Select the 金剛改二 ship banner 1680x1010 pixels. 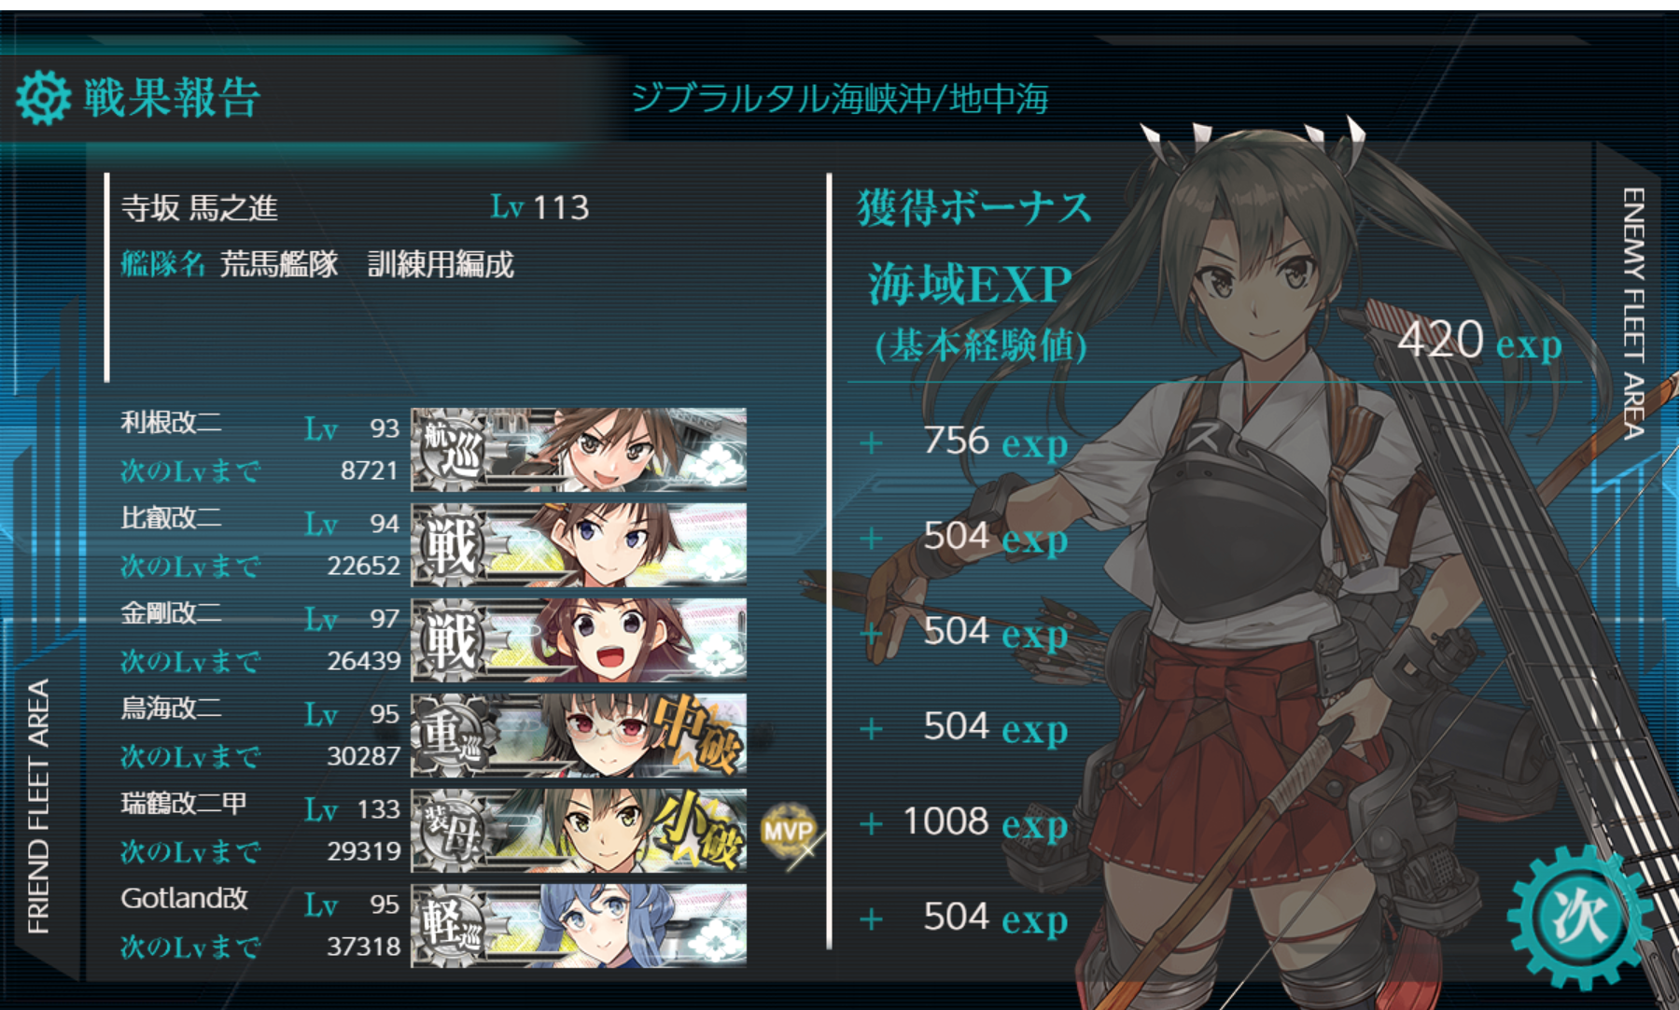579,639
